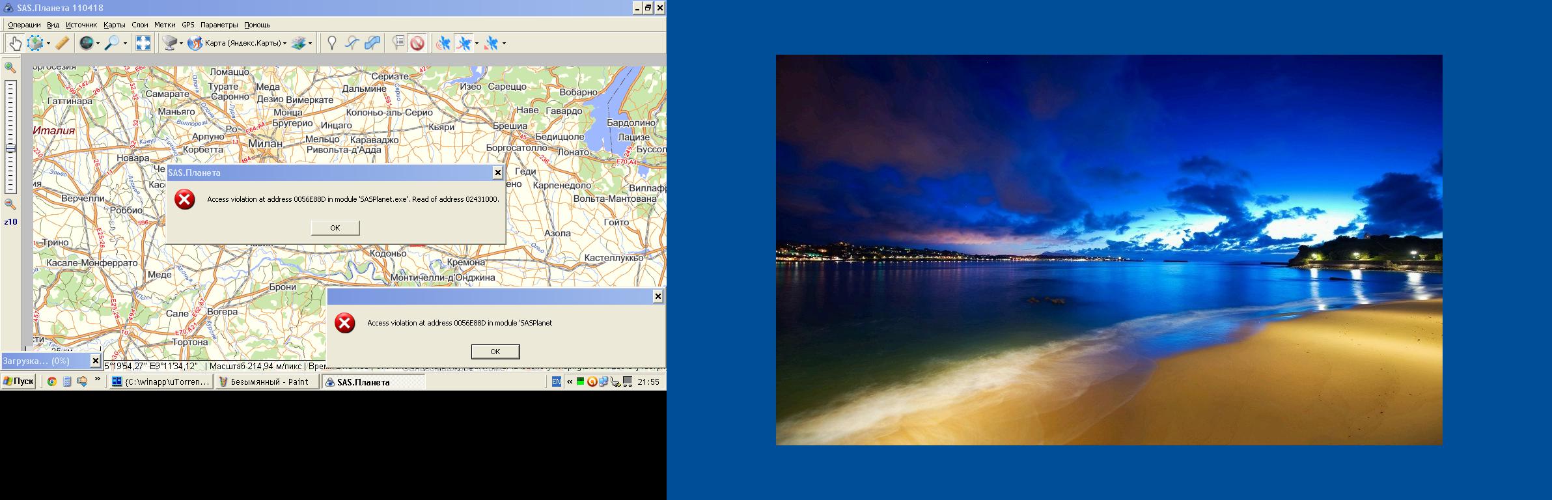Toggle the GPS receiver connect icon
Image resolution: width=1552 pixels, height=500 pixels.
[x=443, y=44]
